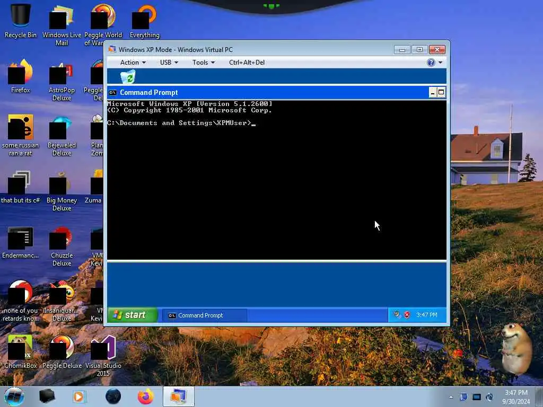Click the XP clock showing 3:47 PM
This screenshot has height=407, width=543.
click(427, 315)
